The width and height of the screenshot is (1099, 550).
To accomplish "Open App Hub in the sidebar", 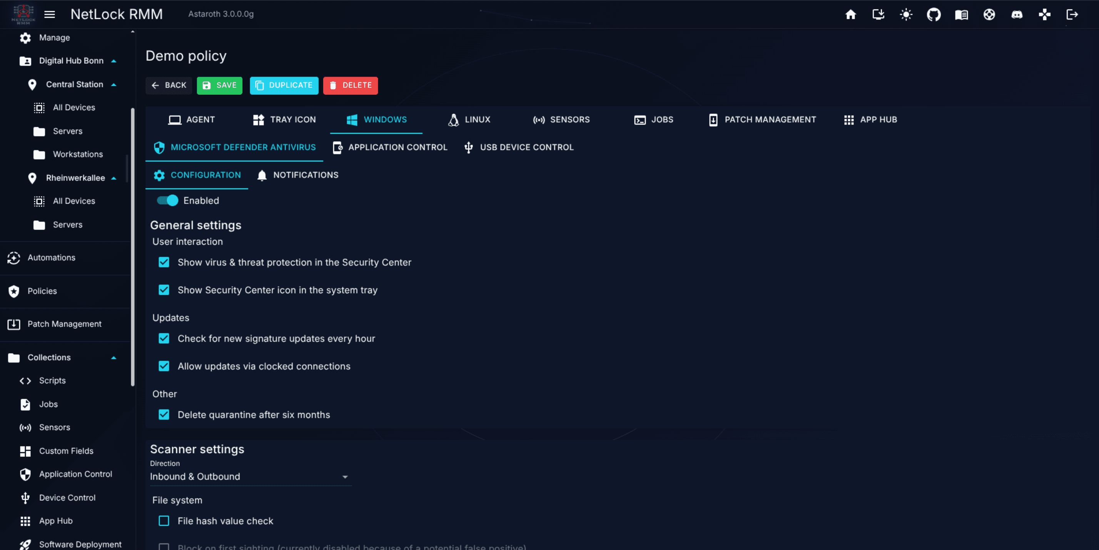I will tap(55, 521).
